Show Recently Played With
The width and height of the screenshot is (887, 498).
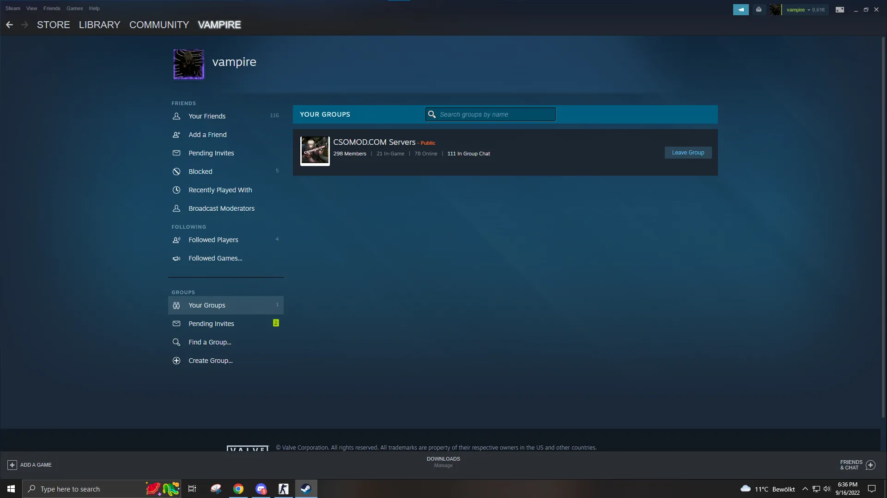tap(226, 190)
